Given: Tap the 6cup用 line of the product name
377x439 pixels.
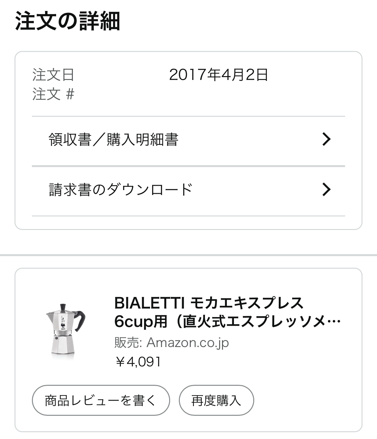Looking at the screenshot, I should [x=140, y=322].
